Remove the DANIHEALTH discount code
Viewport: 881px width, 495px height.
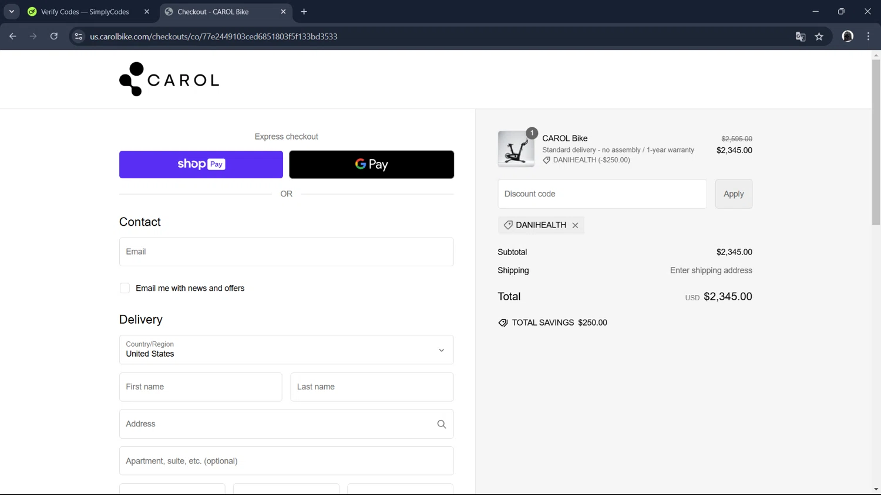[x=576, y=225]
